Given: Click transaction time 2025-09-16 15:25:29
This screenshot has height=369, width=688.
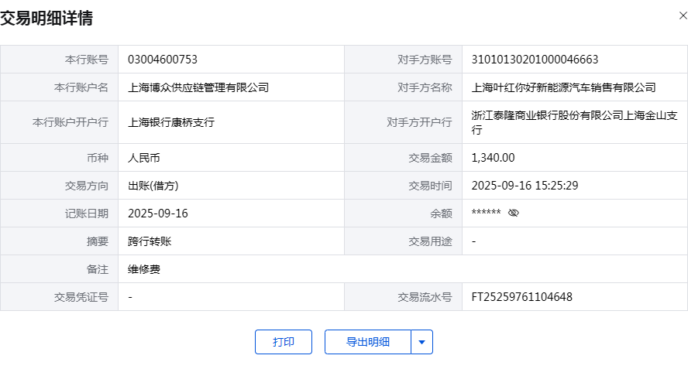Looking at the screenshot, I should (525, 186).
